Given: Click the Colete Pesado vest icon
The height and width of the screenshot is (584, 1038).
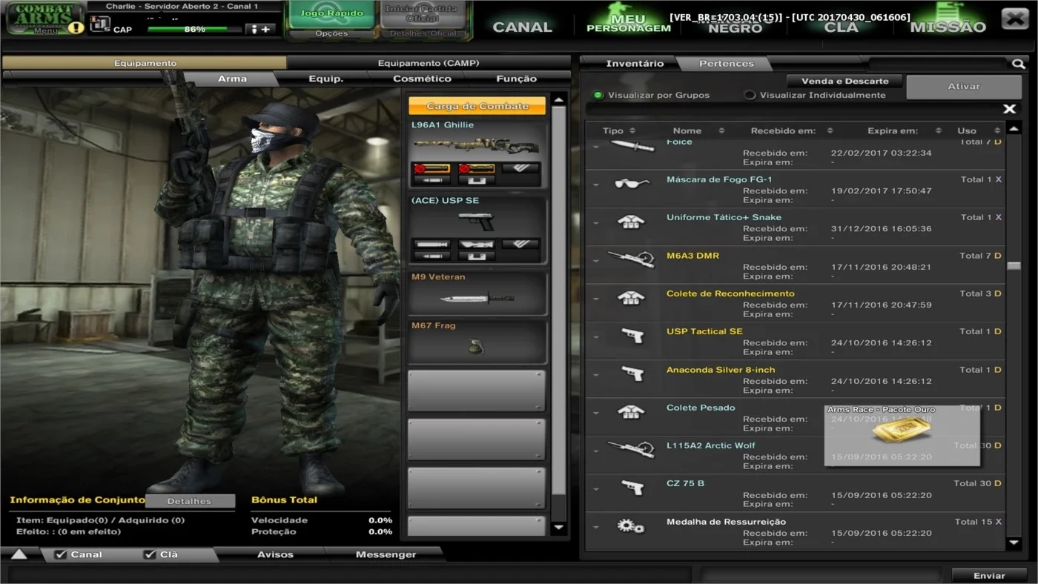Looking at the screenshot, I should [632, 413].
